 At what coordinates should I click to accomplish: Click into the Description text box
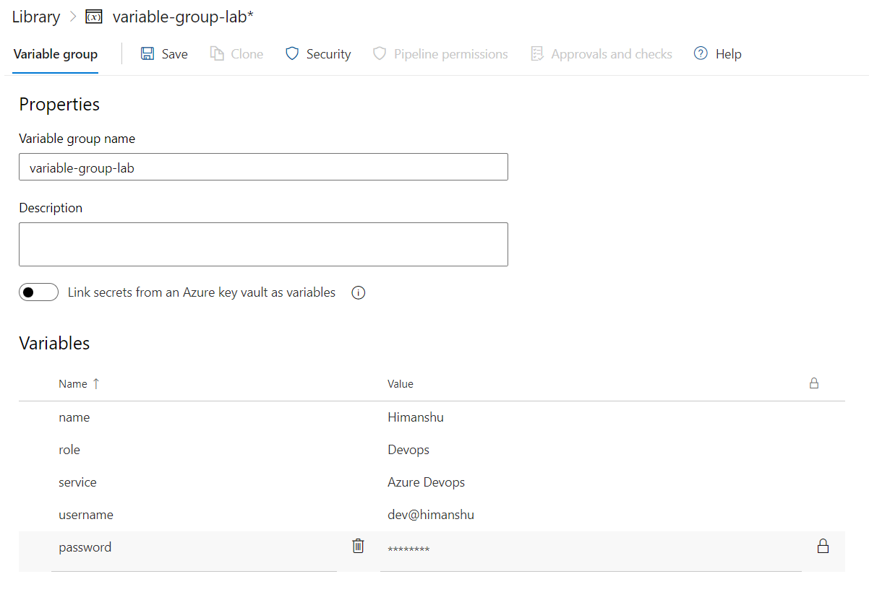click(263, 245)
